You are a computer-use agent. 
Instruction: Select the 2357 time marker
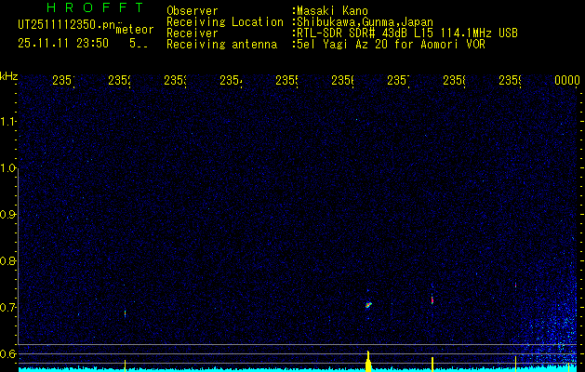398,81
